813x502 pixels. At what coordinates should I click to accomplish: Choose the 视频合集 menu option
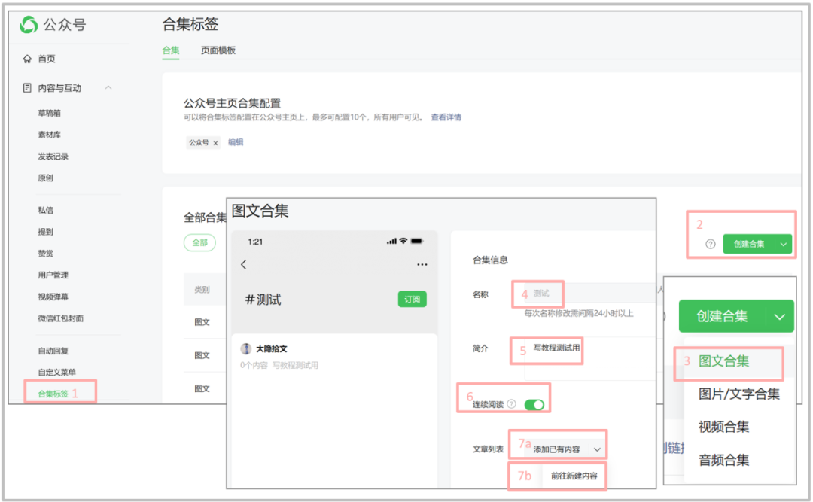point(723,427)
